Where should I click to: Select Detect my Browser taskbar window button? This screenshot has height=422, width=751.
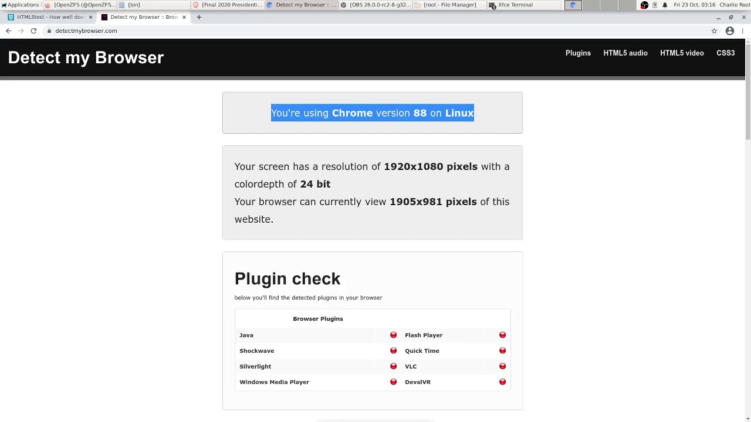click(302, 5)
